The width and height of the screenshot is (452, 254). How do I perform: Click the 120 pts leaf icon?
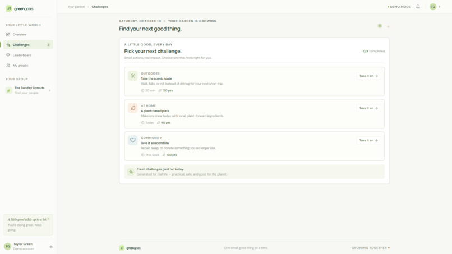pyautogui.click(x=160, y=90)
